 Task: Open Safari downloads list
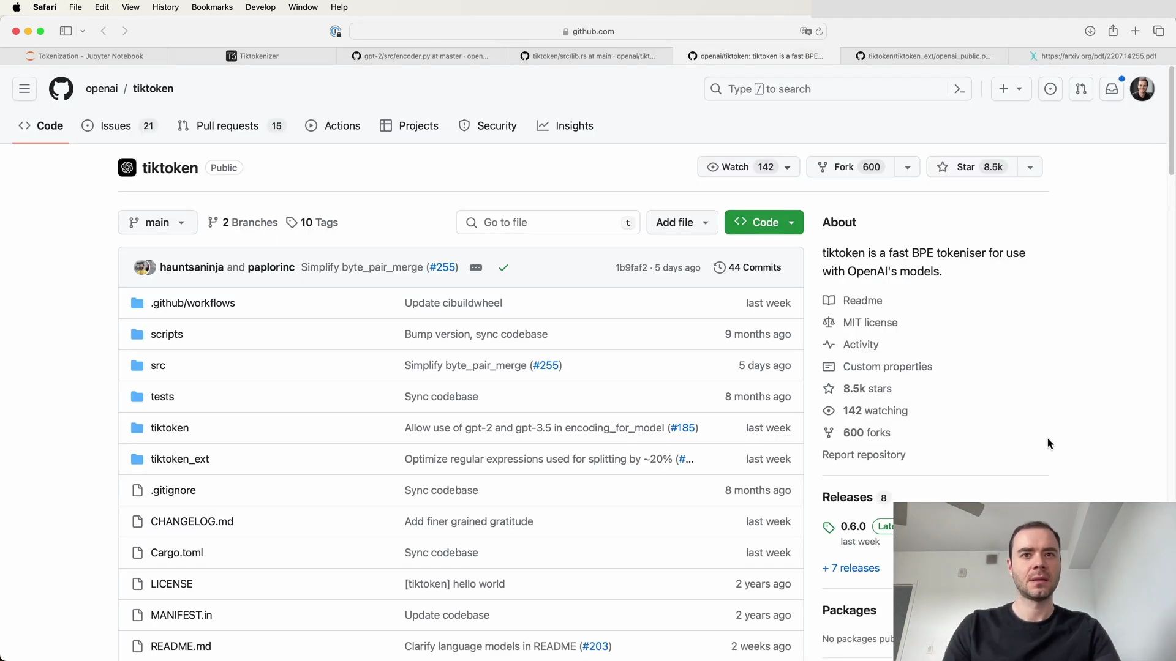[x=1090, y=31]
